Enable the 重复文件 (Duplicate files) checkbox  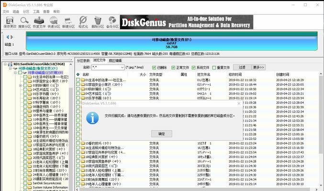click(x=214, y=67)
